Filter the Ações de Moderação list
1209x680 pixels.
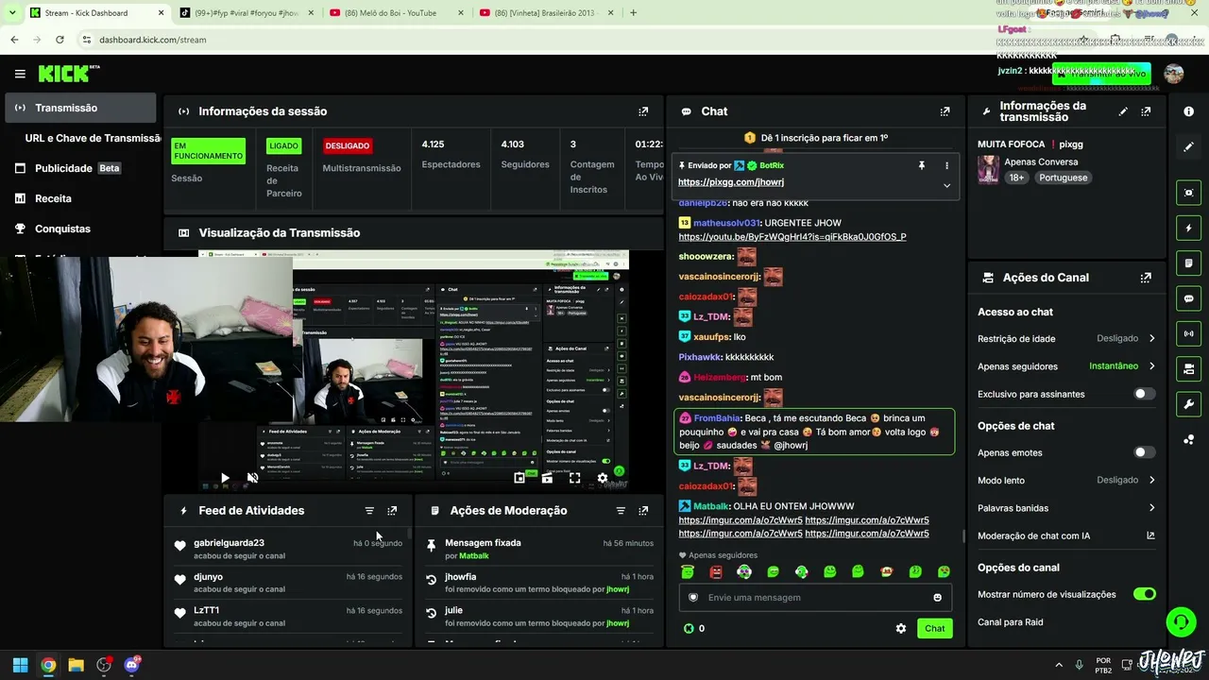(x=621, y=511)
